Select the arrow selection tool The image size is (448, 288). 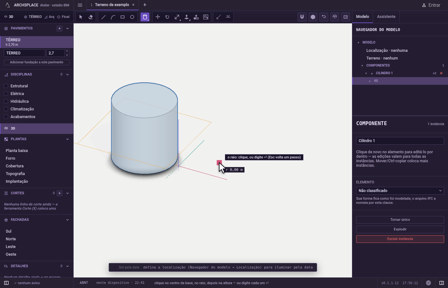[x=81, y=17]
